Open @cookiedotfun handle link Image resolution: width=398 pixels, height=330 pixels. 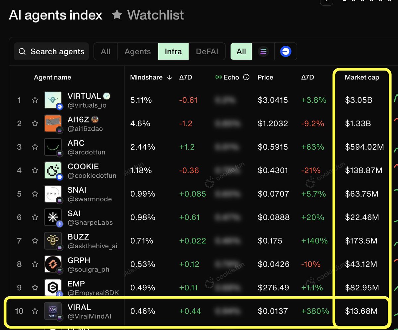coord(92,176)
